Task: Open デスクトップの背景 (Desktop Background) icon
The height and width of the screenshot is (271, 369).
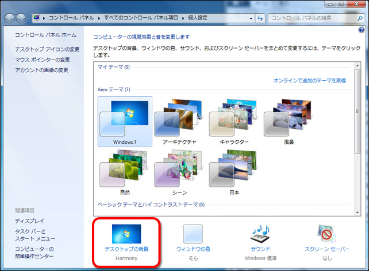Action: coord(126,235)
